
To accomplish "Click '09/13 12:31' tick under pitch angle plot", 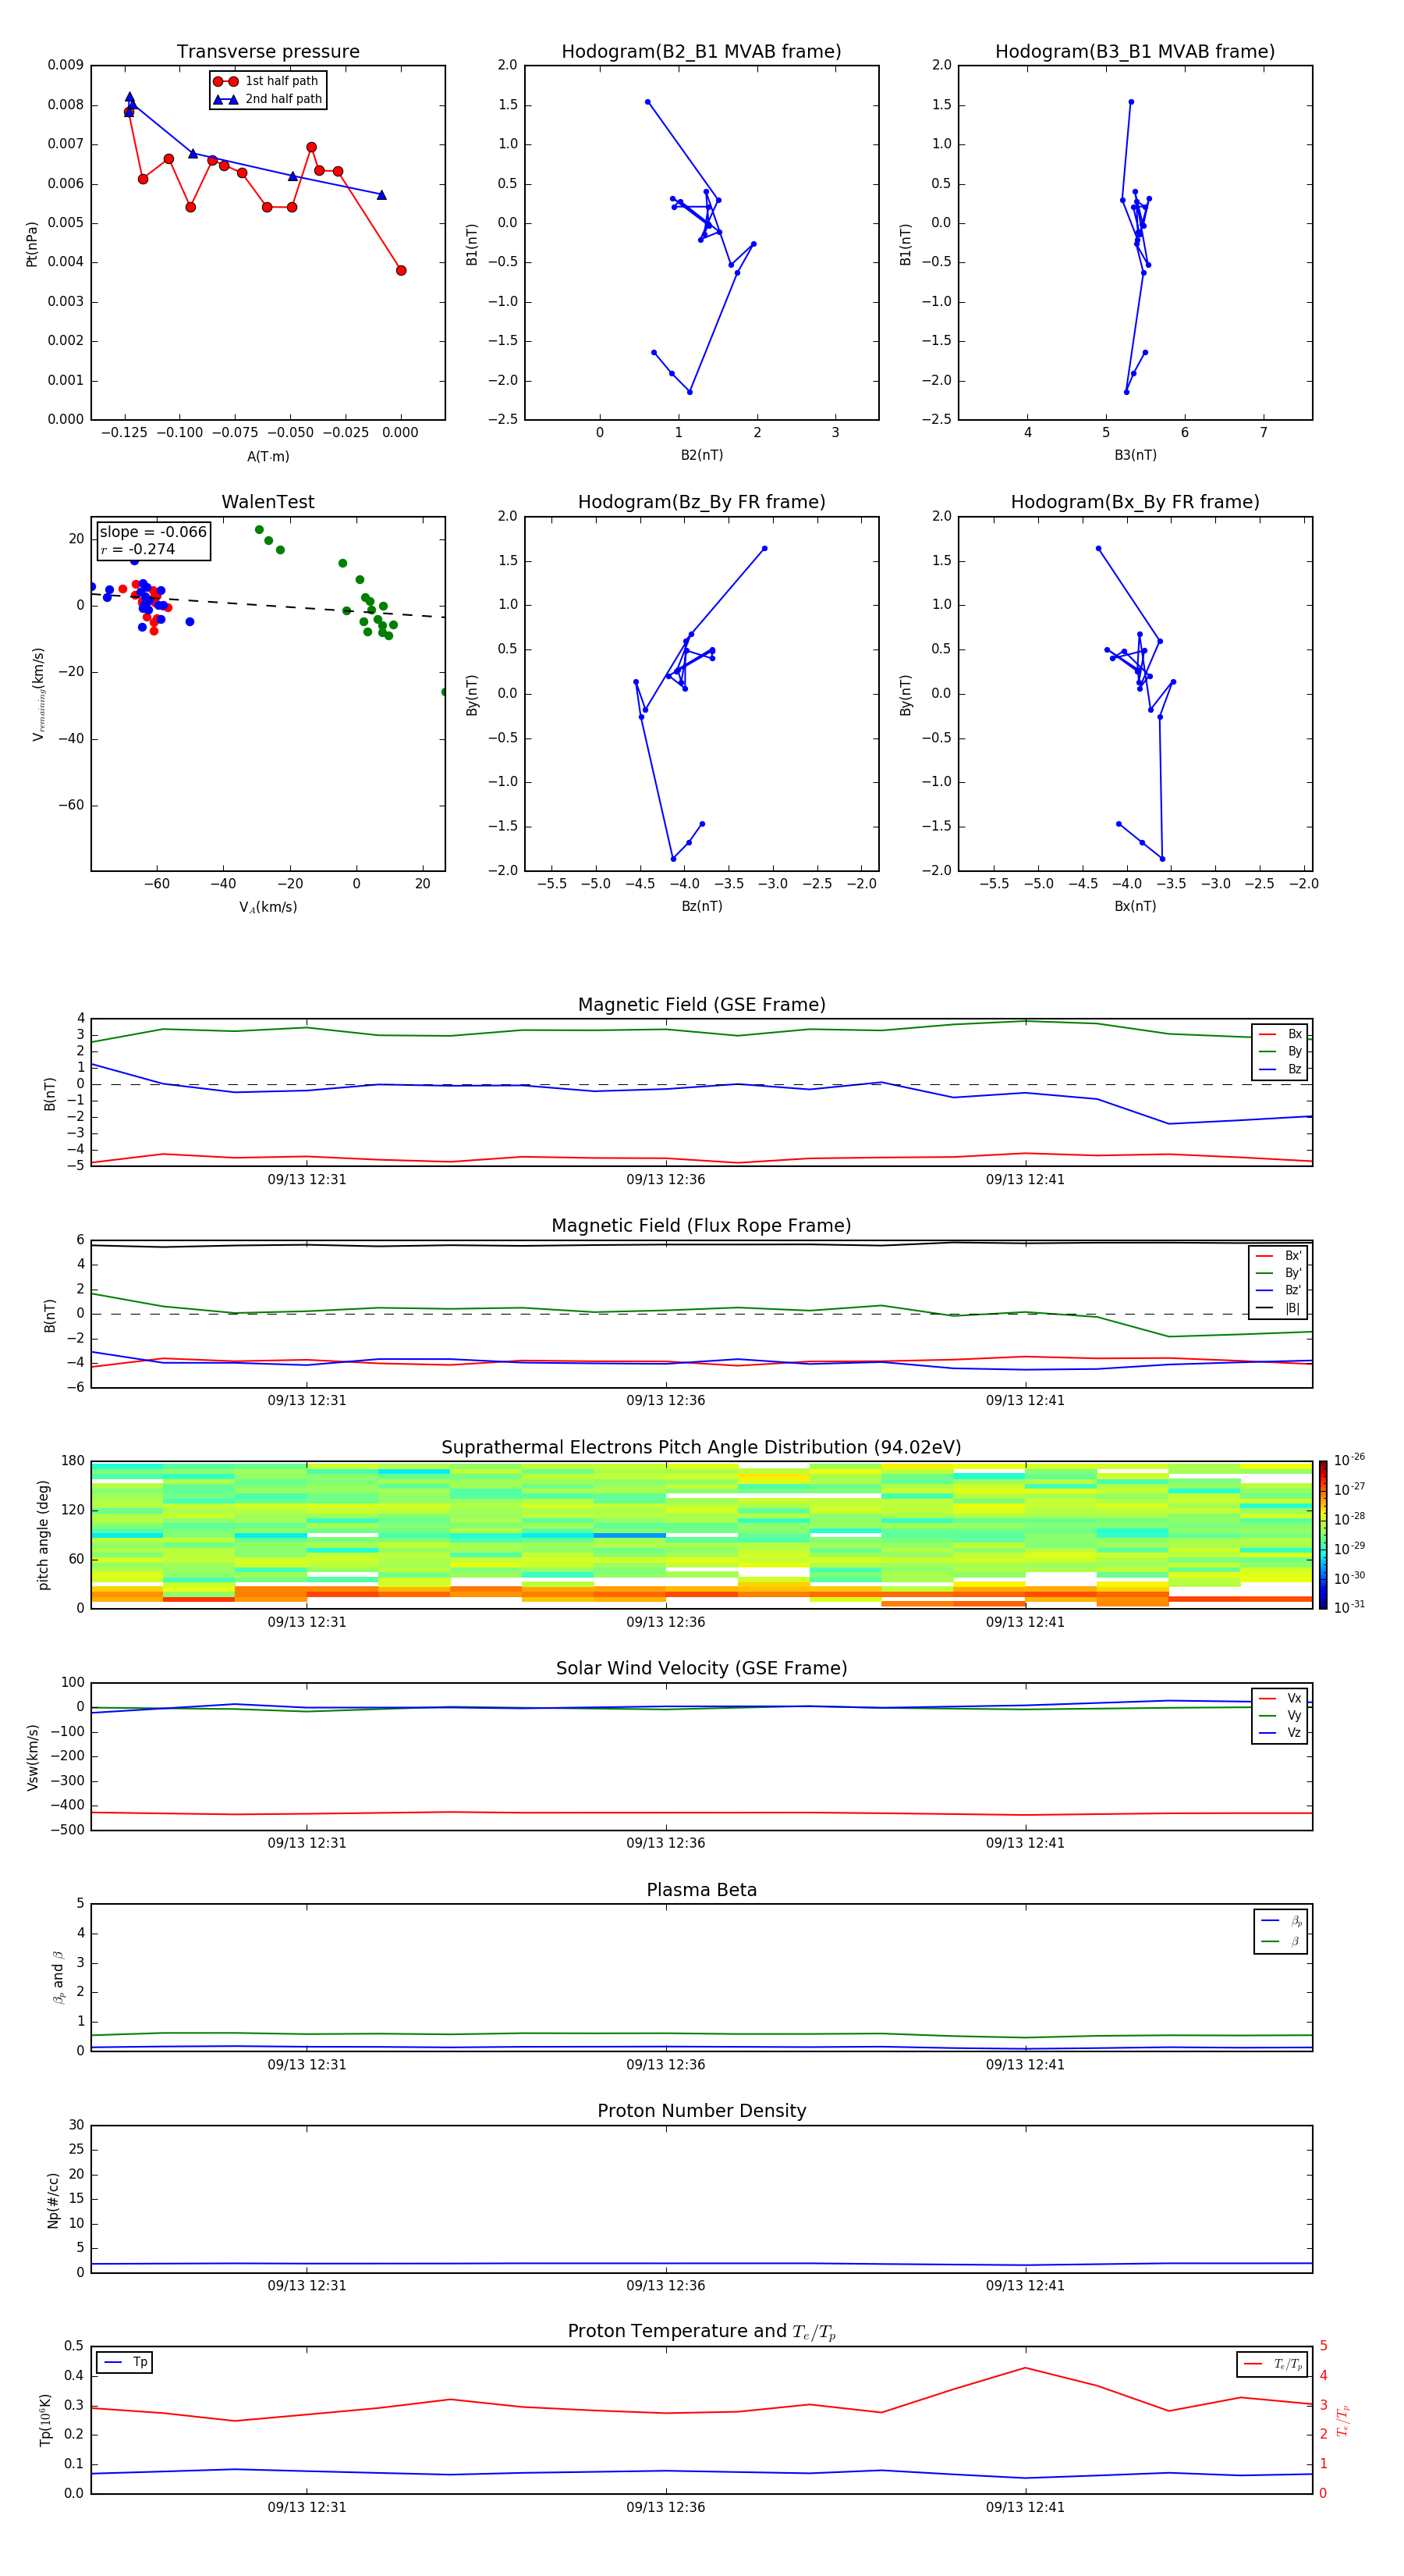I will (307, 1622).
